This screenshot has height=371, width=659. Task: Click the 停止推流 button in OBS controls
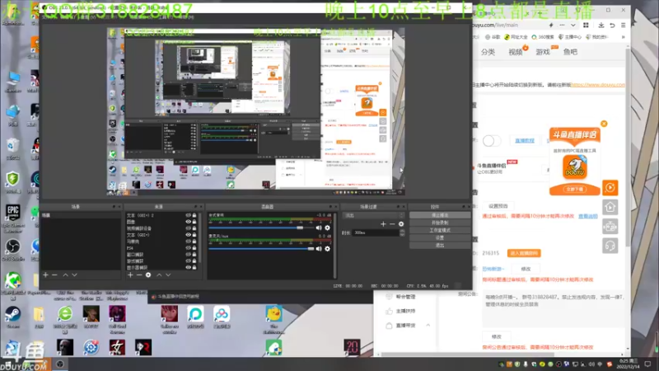[x=440, y=215]
